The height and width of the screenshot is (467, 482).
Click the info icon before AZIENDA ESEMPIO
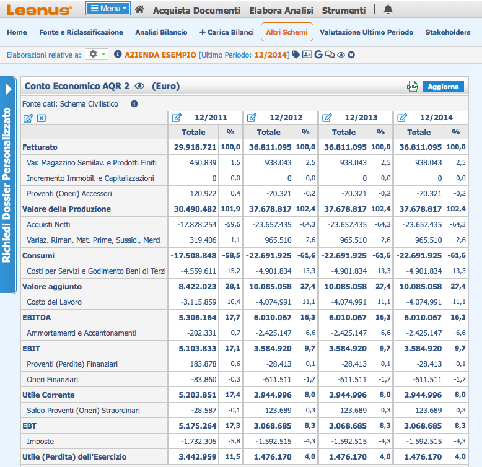click(x=118, y=55)
